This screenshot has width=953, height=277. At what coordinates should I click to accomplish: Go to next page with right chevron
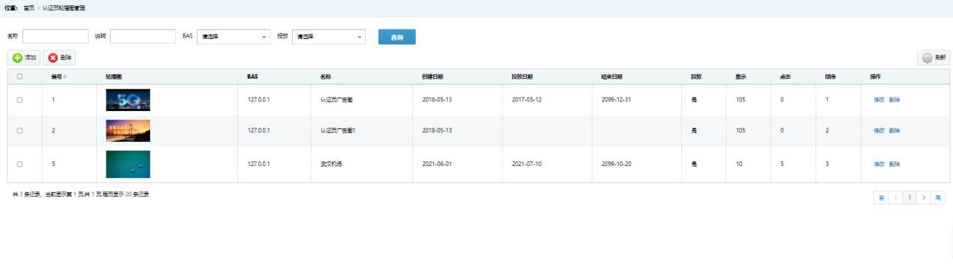pos(924,197)
